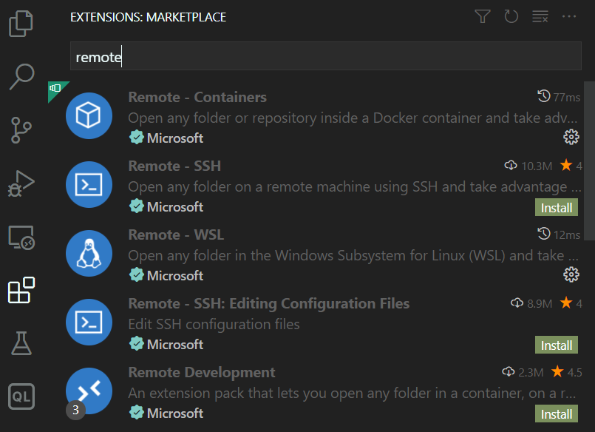Screen dimensions: 595x432
Task: Open manage gear for Remote - Containers
Action: (x=571, y=137)
